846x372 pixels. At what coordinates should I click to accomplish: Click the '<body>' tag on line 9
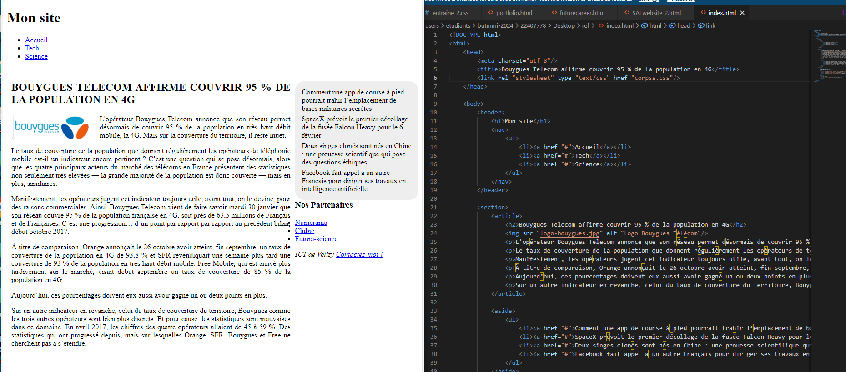473,104
